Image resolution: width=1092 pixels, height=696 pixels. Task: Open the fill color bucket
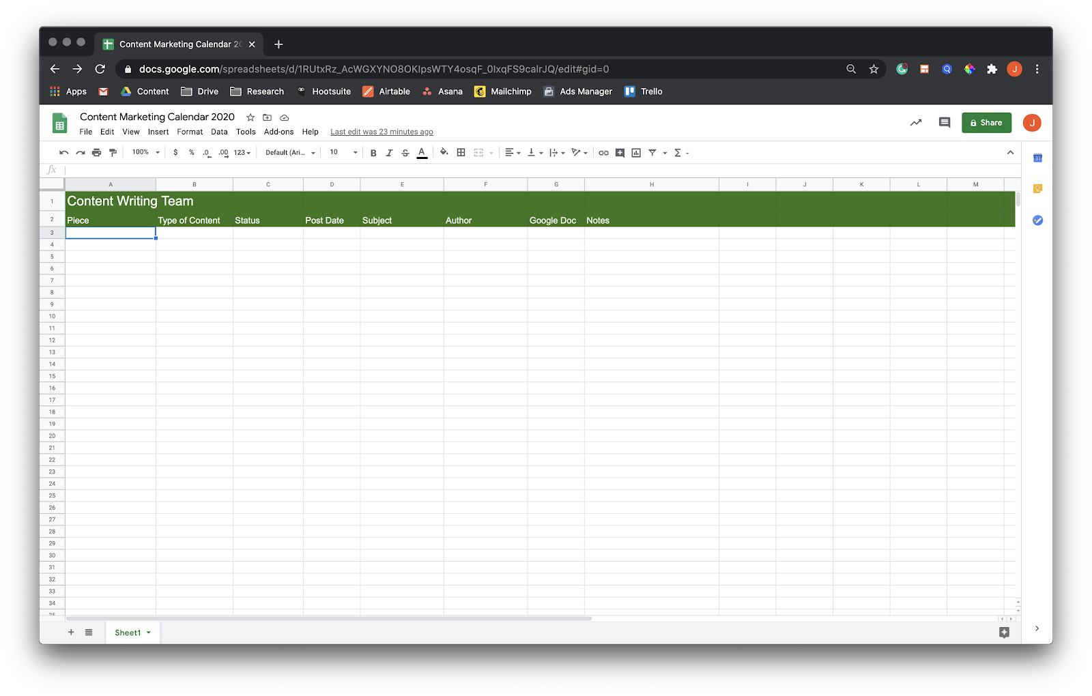tap(444, 152)
